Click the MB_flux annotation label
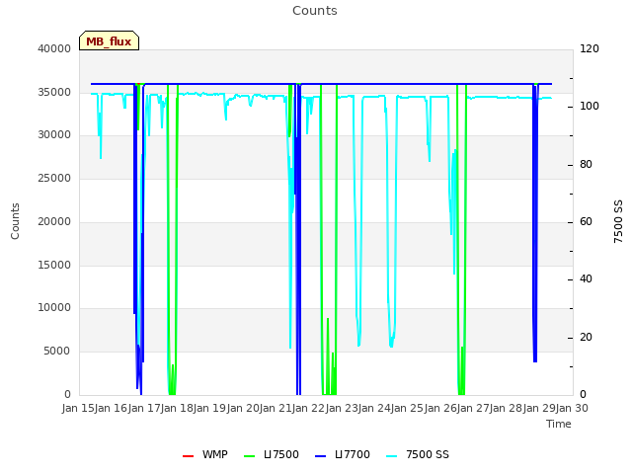Image resolution: width=632 pixels, height=474 pixels. coord(109,41)
